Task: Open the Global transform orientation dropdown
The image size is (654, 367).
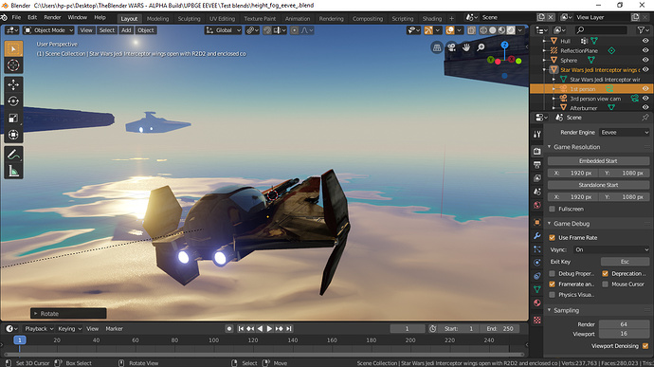Action: click(x=224, y=30)
